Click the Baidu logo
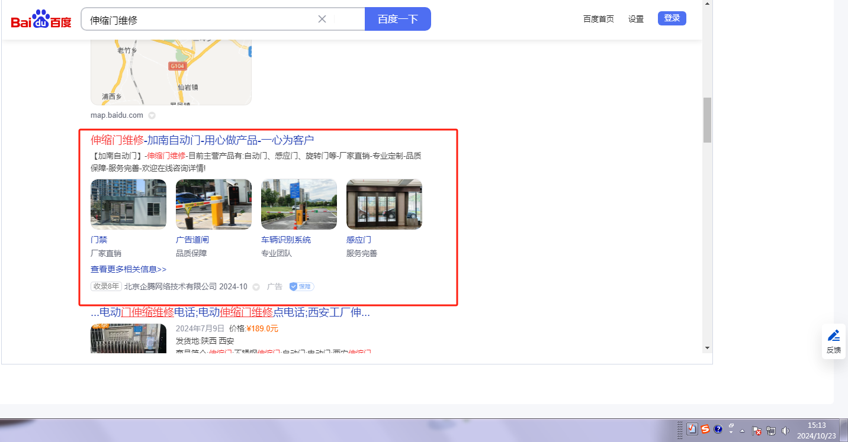This screenshot has width=848, height=442. [41, 20]
